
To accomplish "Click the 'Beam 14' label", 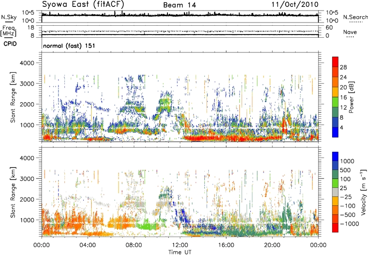I will (x=179, y=5).
